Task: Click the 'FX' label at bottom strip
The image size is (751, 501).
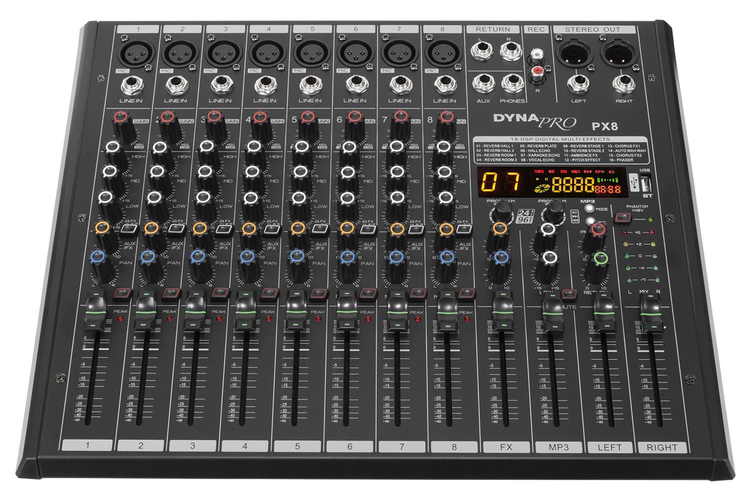Action: [506, 447]
